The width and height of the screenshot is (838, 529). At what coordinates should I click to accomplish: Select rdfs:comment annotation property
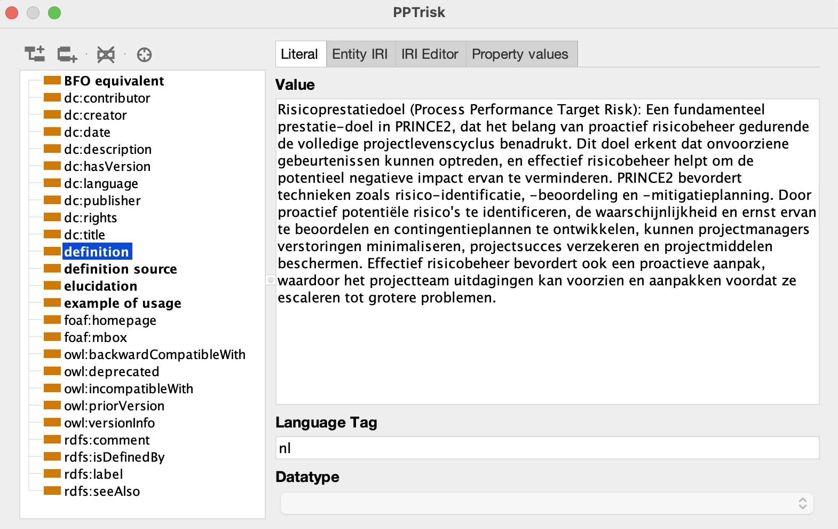(x=107, y=440)
